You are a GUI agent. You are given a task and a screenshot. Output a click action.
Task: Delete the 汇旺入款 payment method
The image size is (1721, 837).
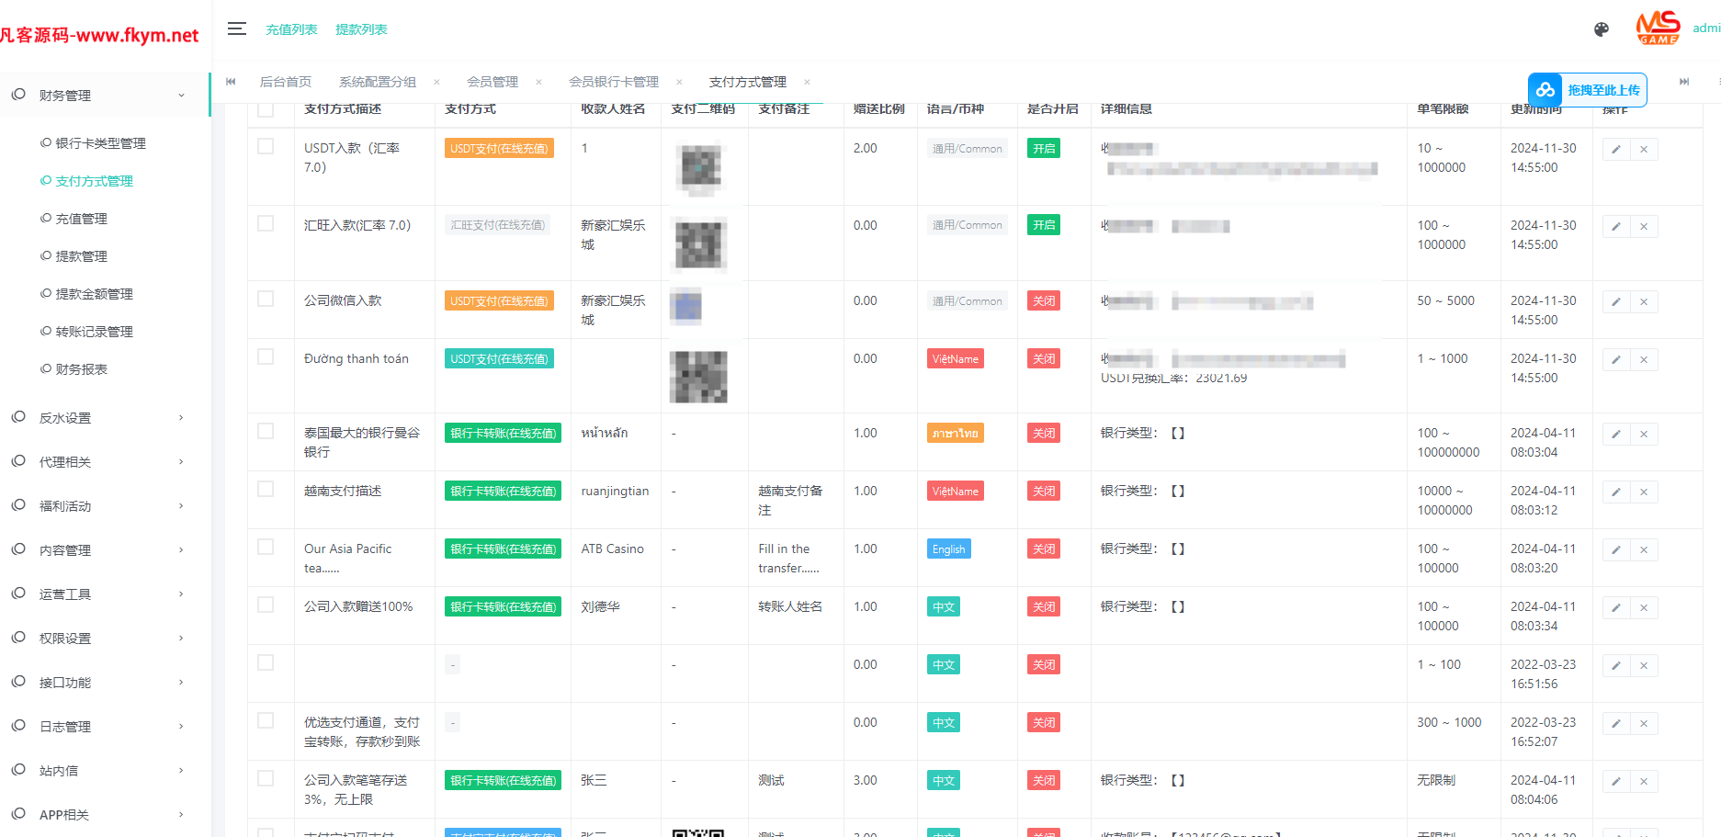tap(1643, 226)
